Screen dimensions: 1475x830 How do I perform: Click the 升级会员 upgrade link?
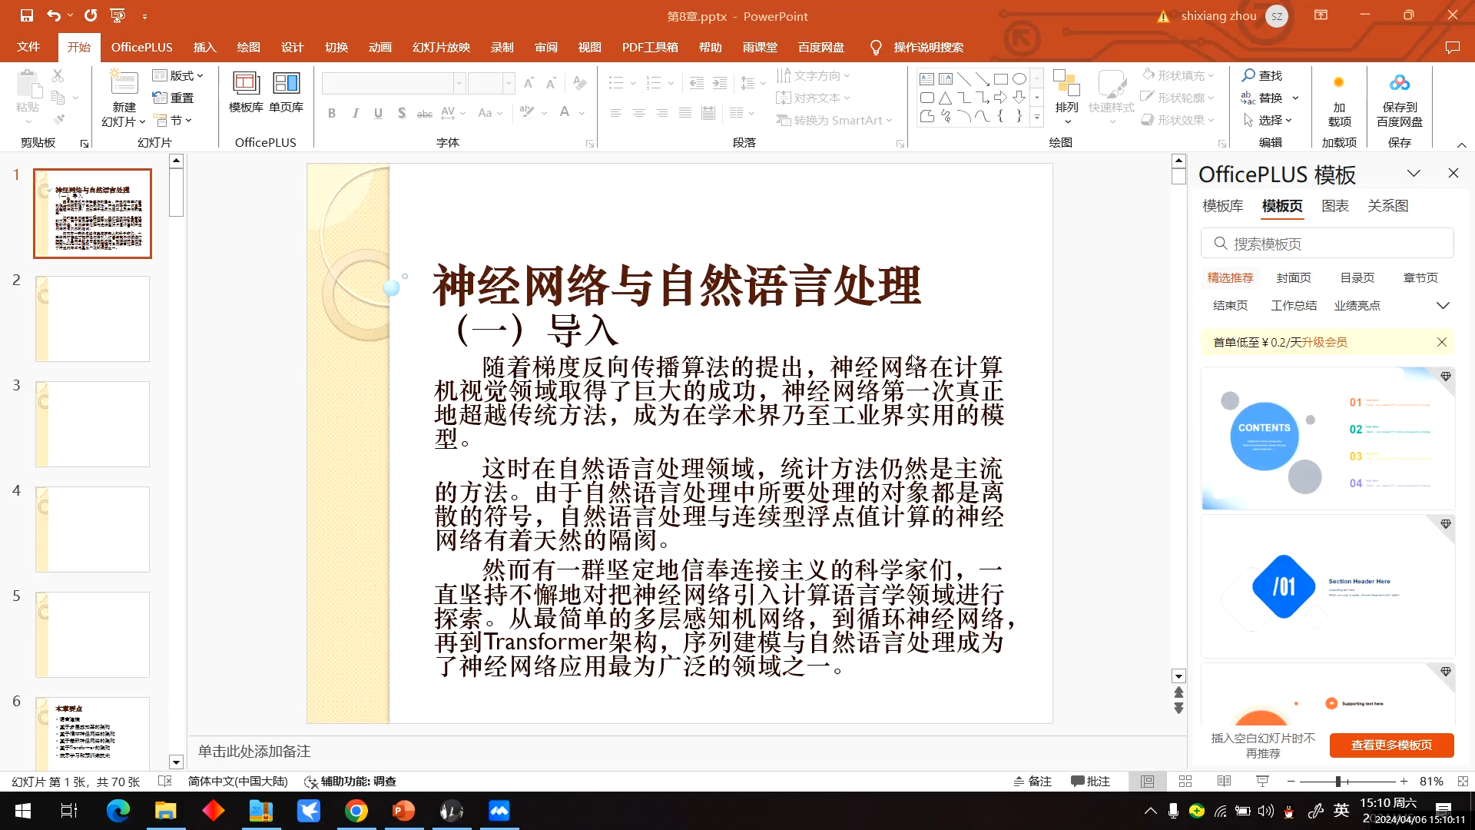click(1324, 342)
